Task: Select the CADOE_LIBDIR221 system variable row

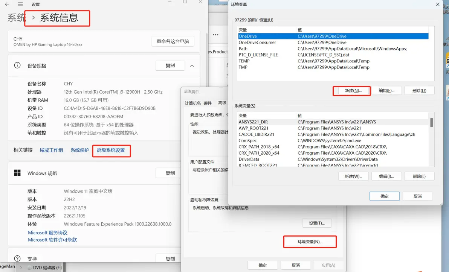Action: pos(333,134)
